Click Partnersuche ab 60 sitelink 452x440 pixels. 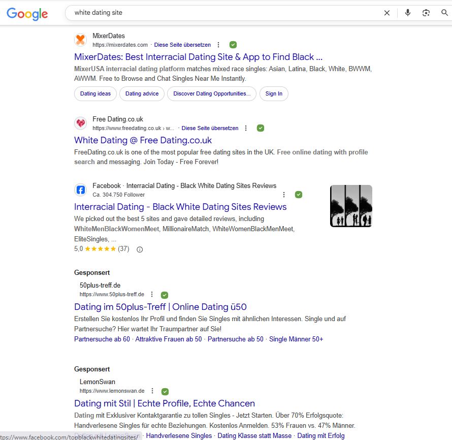click(102, 339)
